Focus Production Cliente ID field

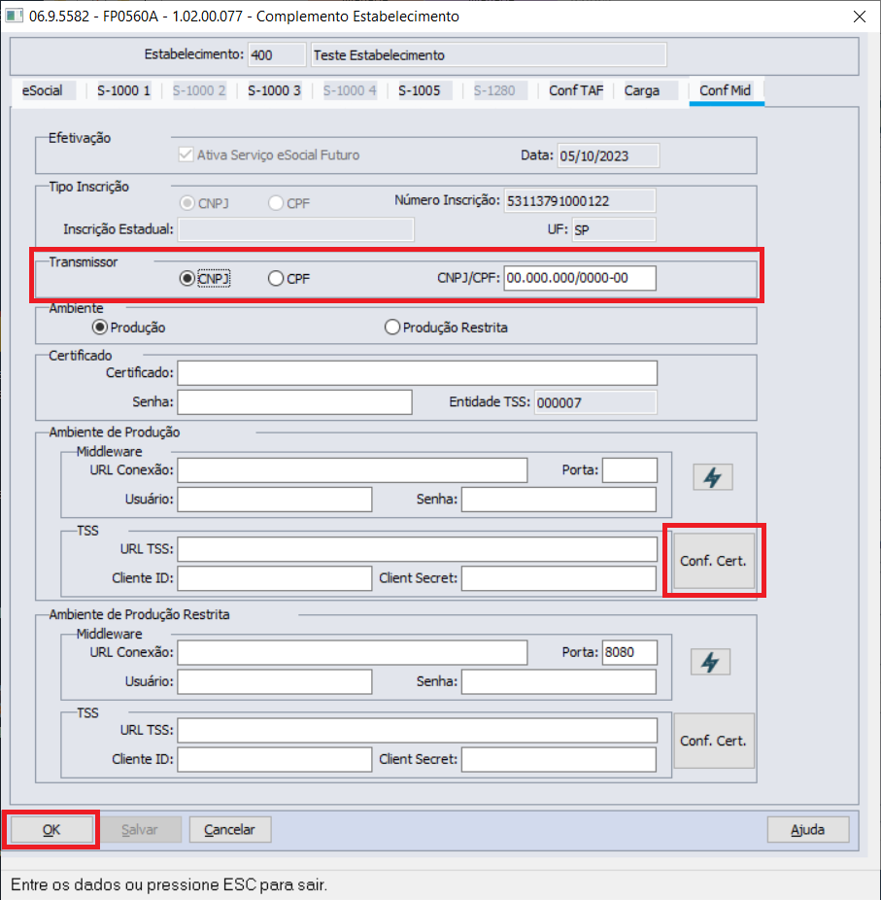coord(275,578)
